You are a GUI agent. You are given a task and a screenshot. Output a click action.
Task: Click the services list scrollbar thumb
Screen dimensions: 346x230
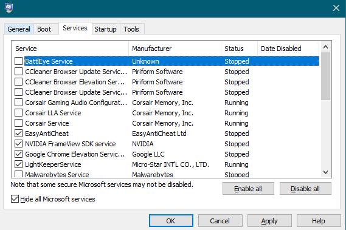(x=325, y=76)
